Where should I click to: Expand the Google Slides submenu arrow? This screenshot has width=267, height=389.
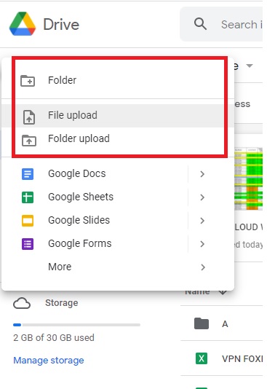(202, 221)
